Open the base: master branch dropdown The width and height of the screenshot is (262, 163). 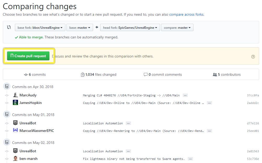click(x=80, y=28)
